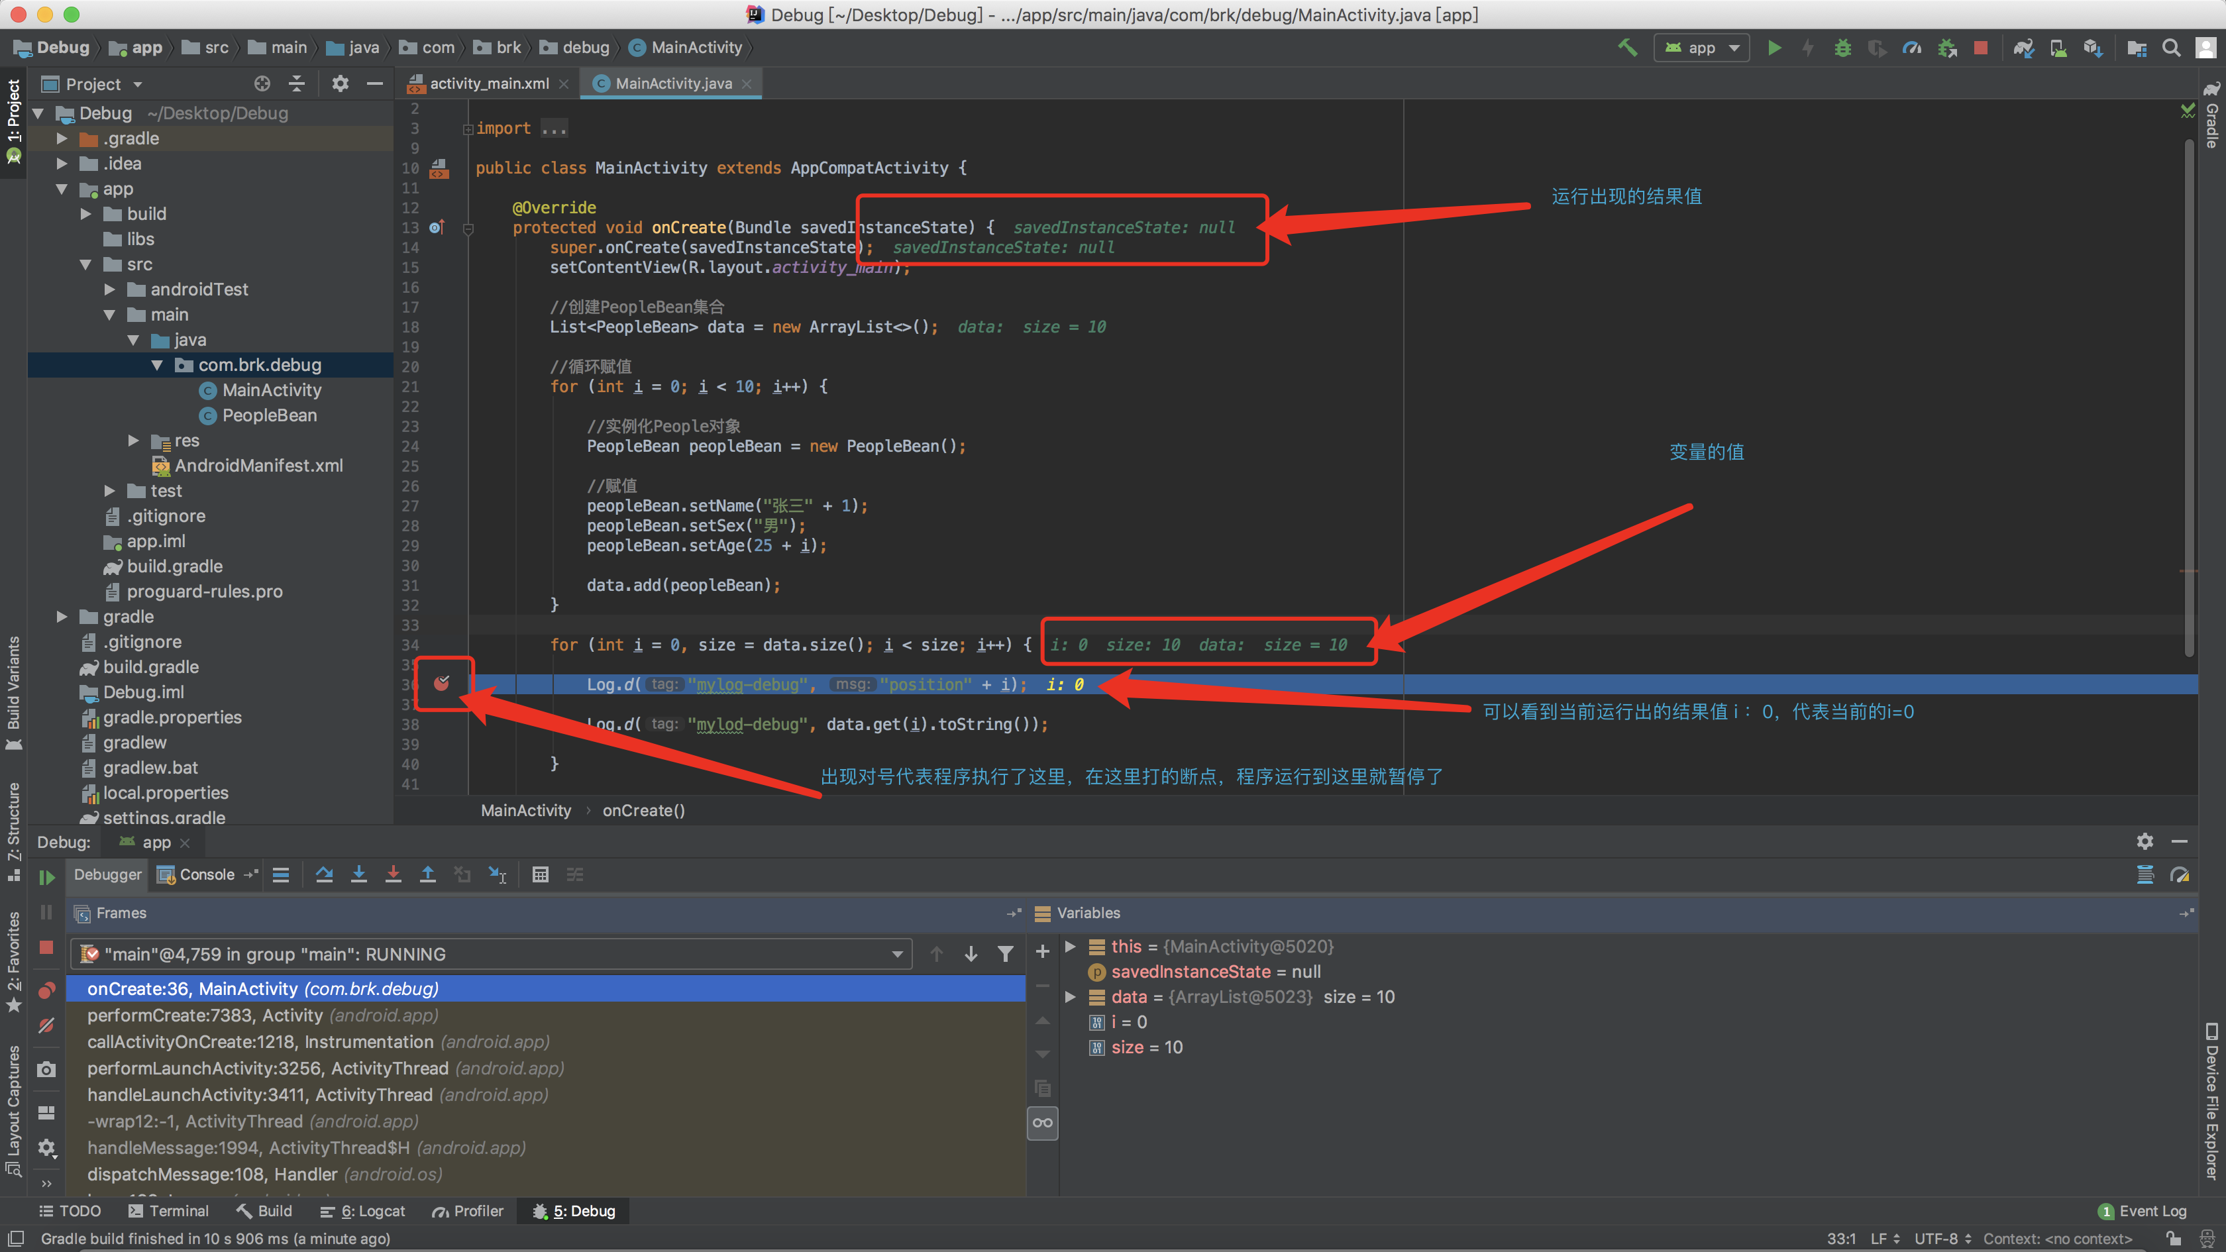Viewport: 2226px width, 1252px height.
Task: Toggle Mute Breakpoints in debug sidebar
Action: click(46, 1025)
